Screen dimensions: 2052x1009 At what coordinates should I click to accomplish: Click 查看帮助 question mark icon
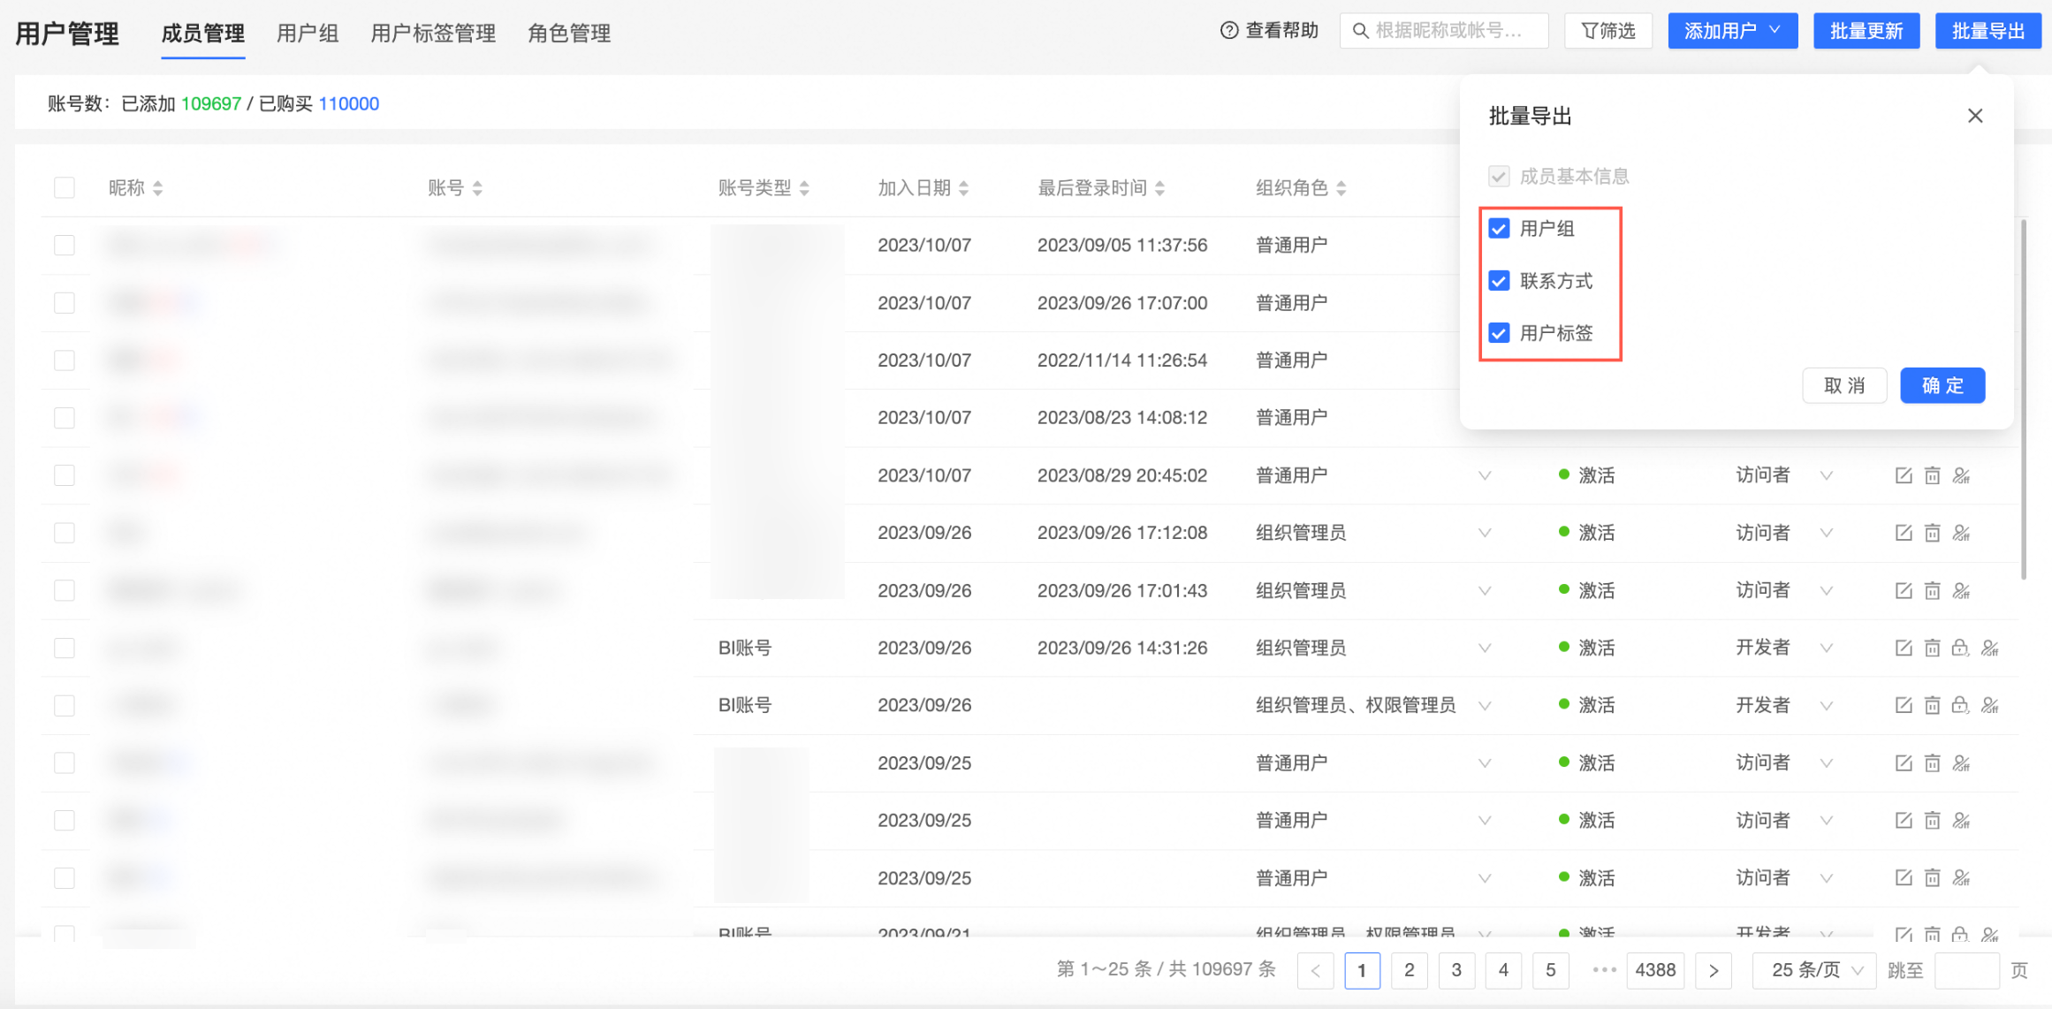tap(1228, 31)
